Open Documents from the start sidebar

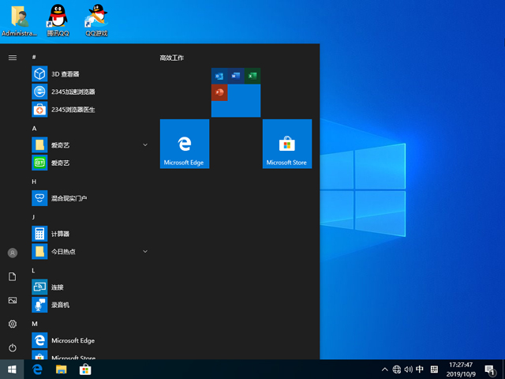(x=13, y=276)
